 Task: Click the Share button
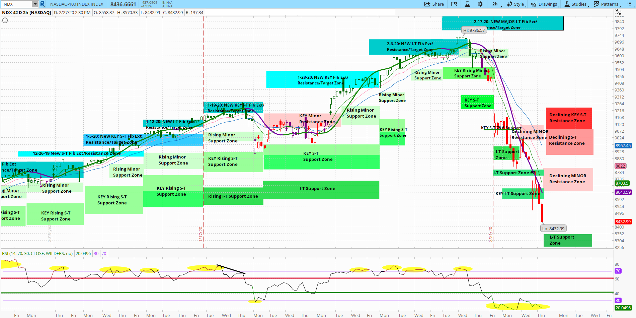[434, 4]
